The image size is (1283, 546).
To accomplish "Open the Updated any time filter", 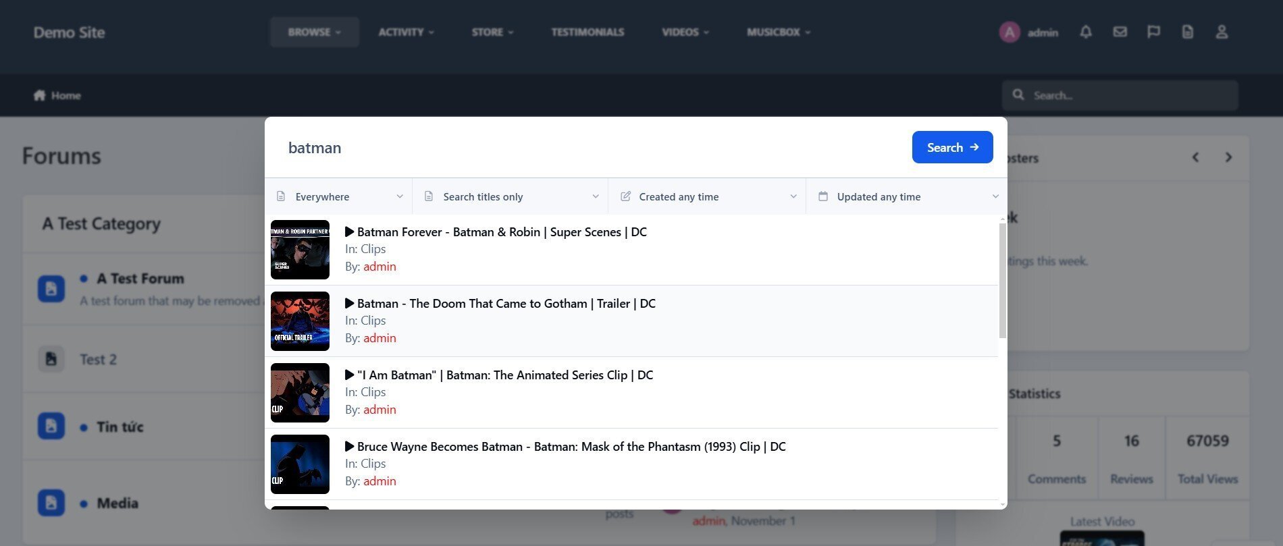I will [907, 196].
